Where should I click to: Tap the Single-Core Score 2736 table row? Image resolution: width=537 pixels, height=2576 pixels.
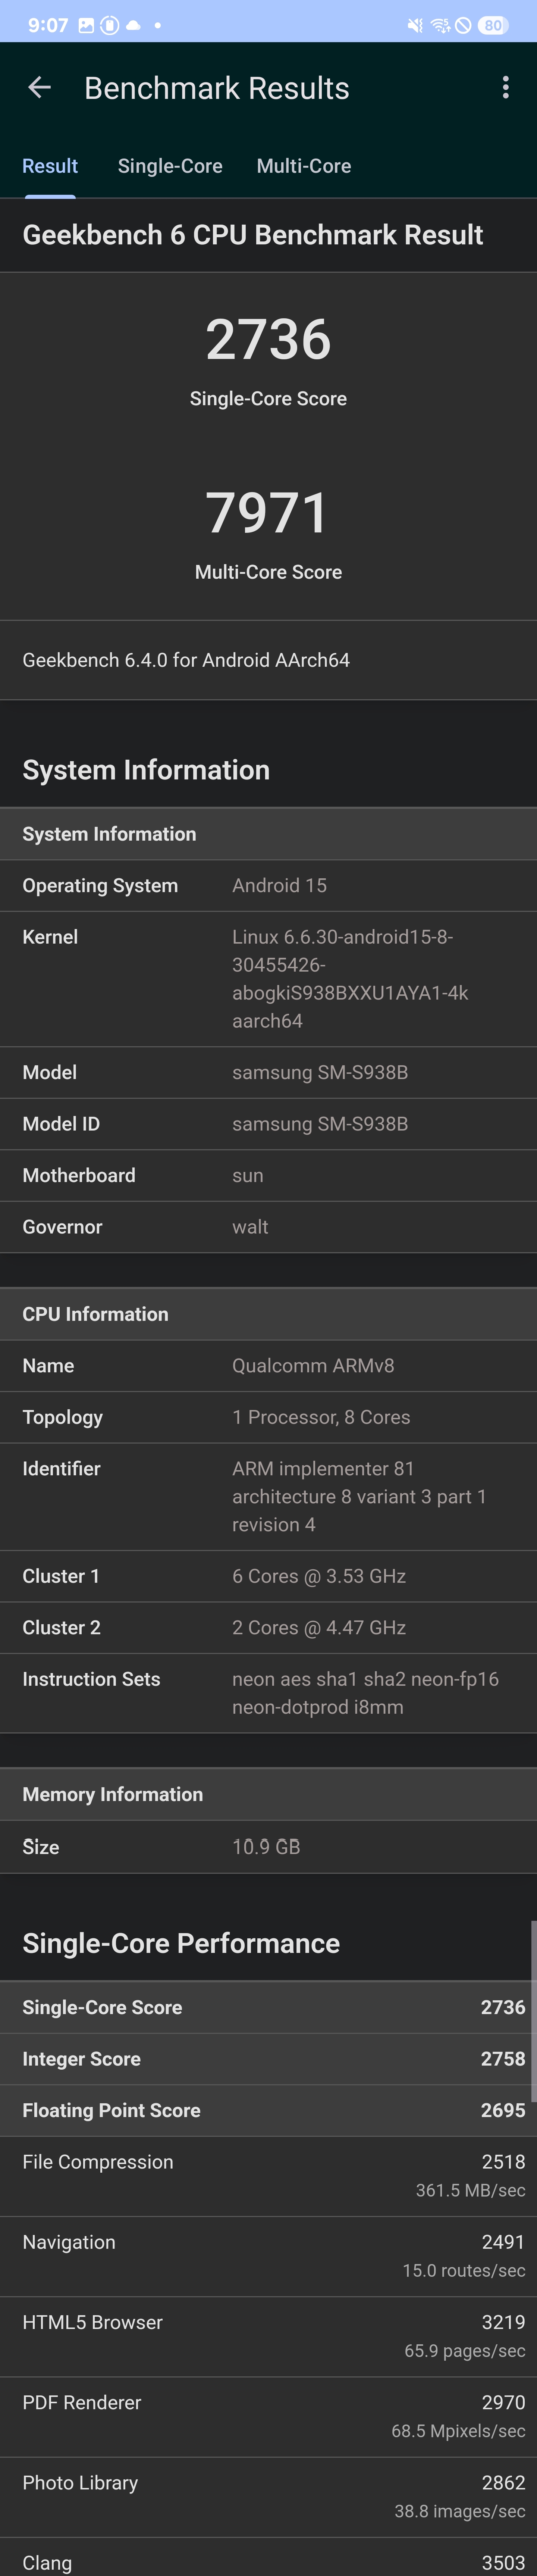point(268,2007)
